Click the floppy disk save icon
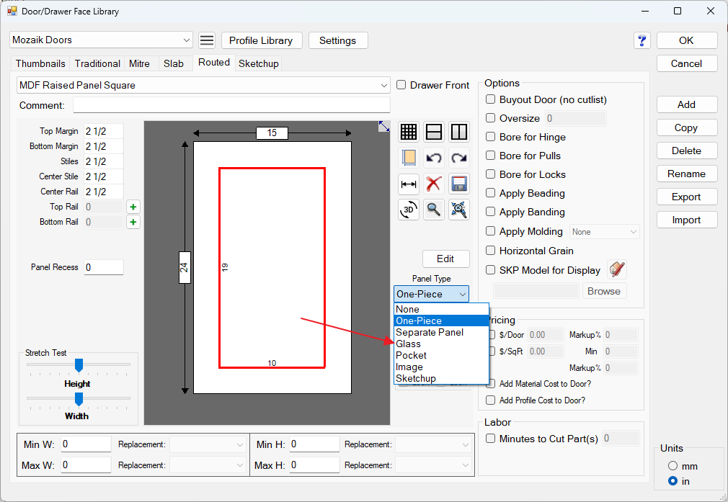The image size is (728, 502). click(x=459, y=184)
